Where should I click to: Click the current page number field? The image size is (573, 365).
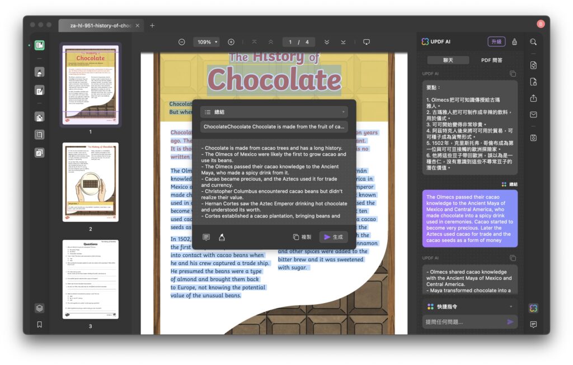(290, 42)
